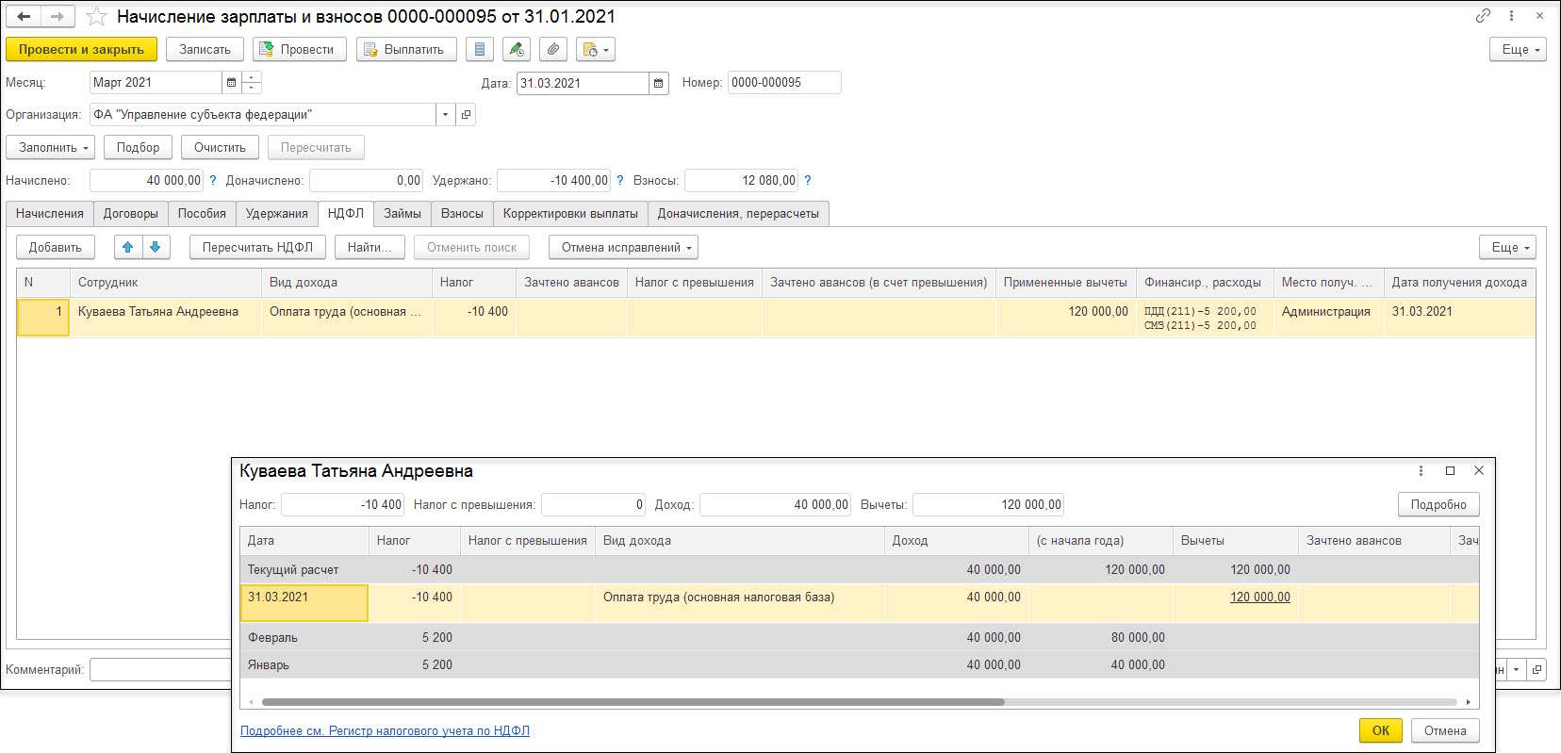Move selected row down with the blue arrow
The image size is (1561, 753).
(156, 248)
